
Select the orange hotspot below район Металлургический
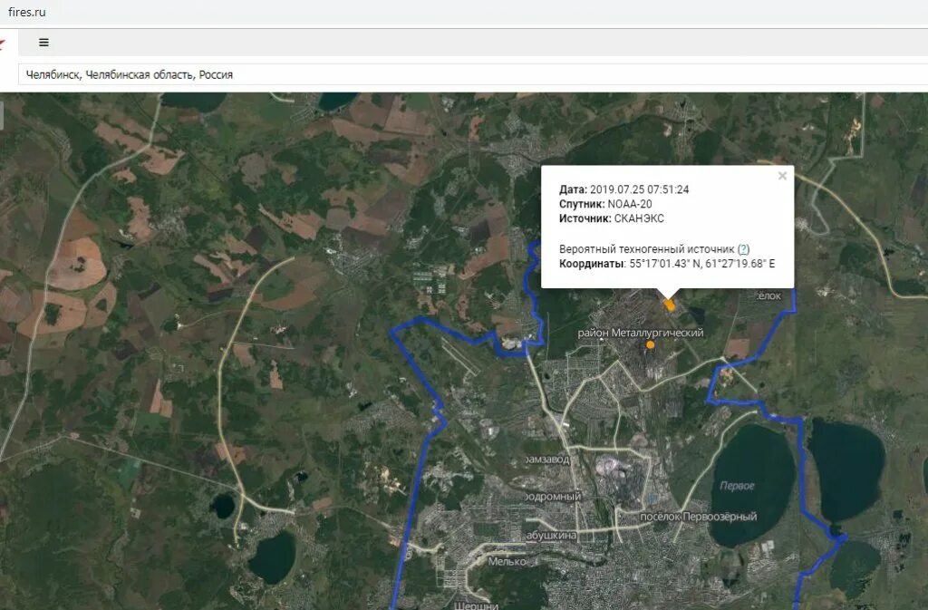651,345
